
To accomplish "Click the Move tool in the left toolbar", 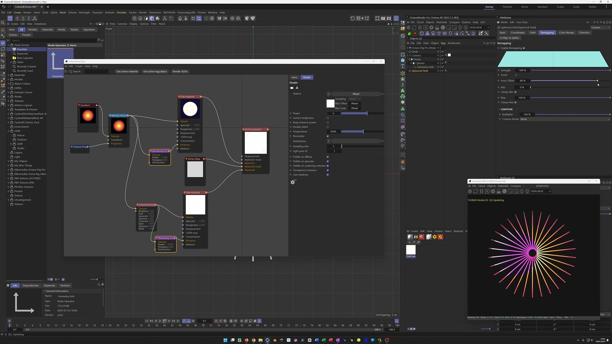I will pos(3,43).
